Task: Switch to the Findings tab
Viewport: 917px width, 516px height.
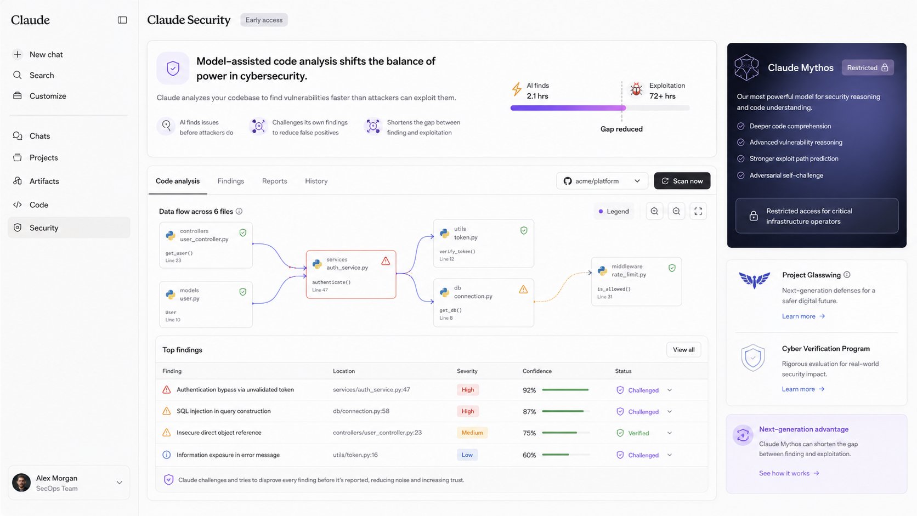Action: pos(231,181)
